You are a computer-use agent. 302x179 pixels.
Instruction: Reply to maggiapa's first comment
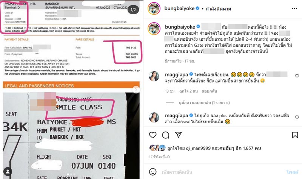click(x=209, y=91)
